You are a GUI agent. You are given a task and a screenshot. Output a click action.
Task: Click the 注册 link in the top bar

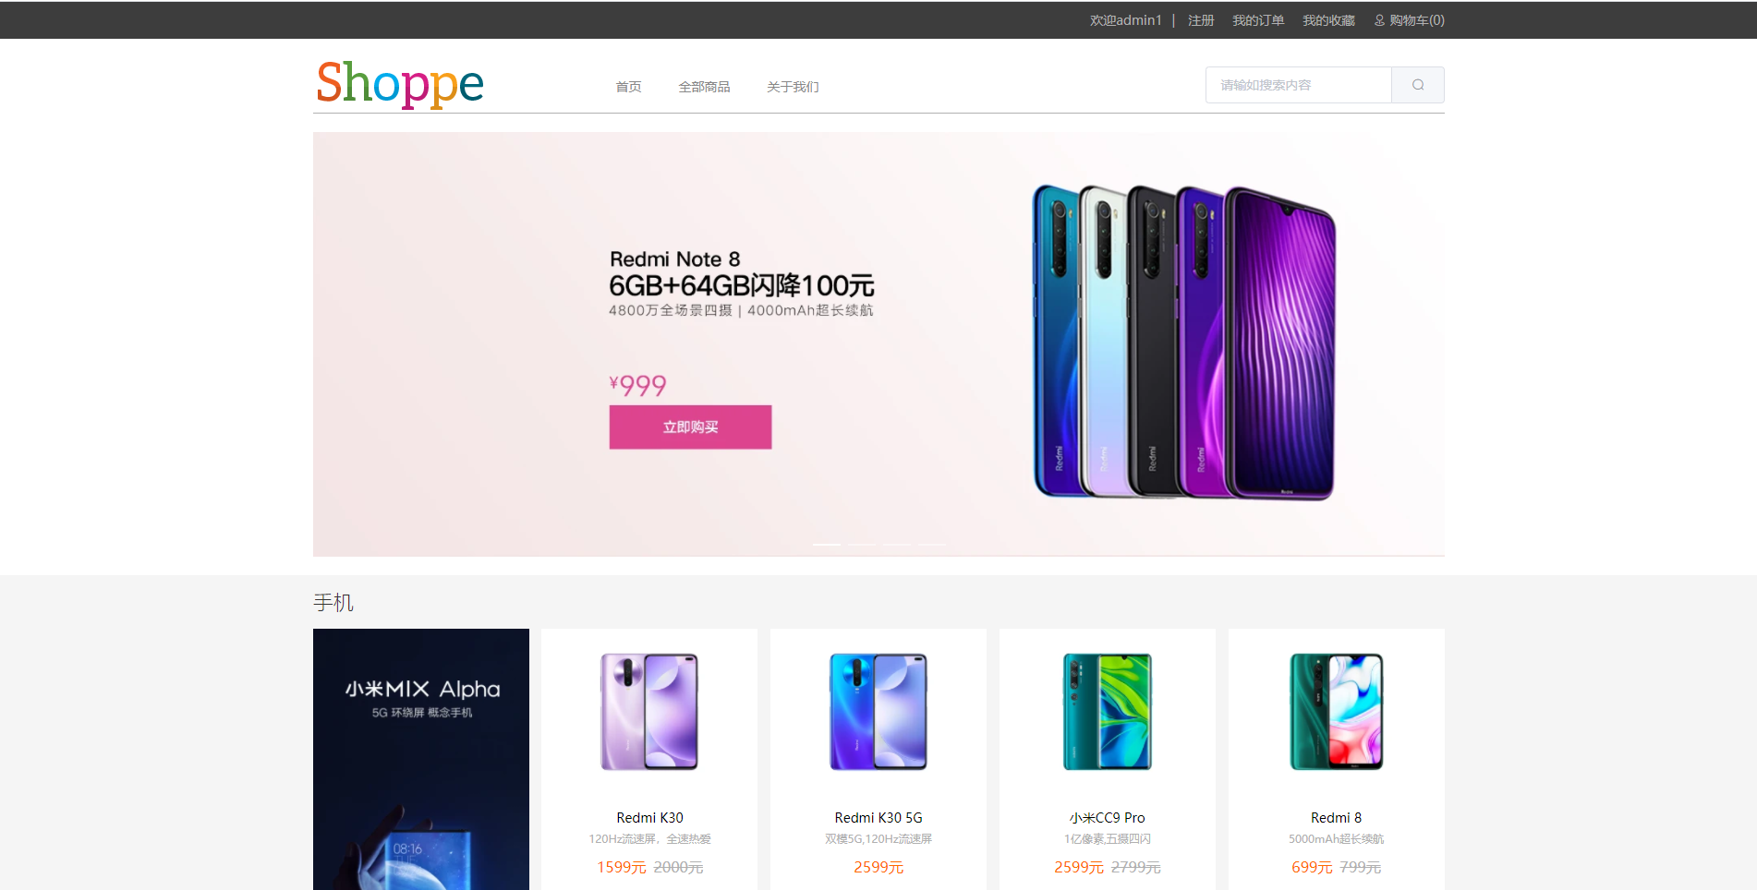point(1201,20)
